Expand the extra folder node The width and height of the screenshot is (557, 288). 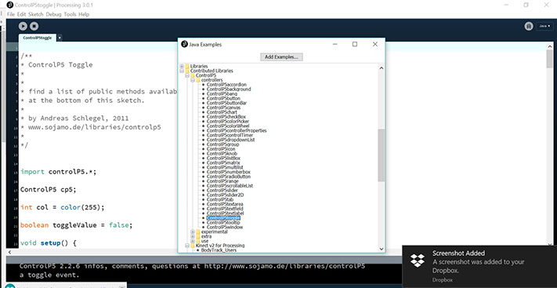tap(193, 236)
